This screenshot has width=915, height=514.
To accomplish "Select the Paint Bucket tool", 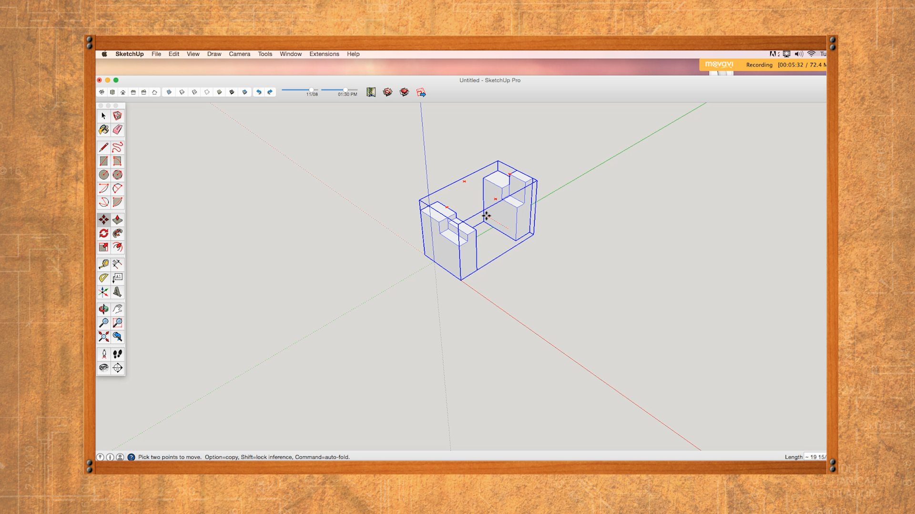I will point(103,129).
